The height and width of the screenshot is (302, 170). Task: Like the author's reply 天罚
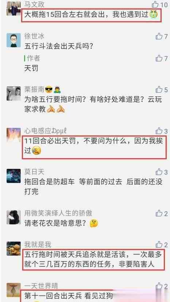click(159, 58)
